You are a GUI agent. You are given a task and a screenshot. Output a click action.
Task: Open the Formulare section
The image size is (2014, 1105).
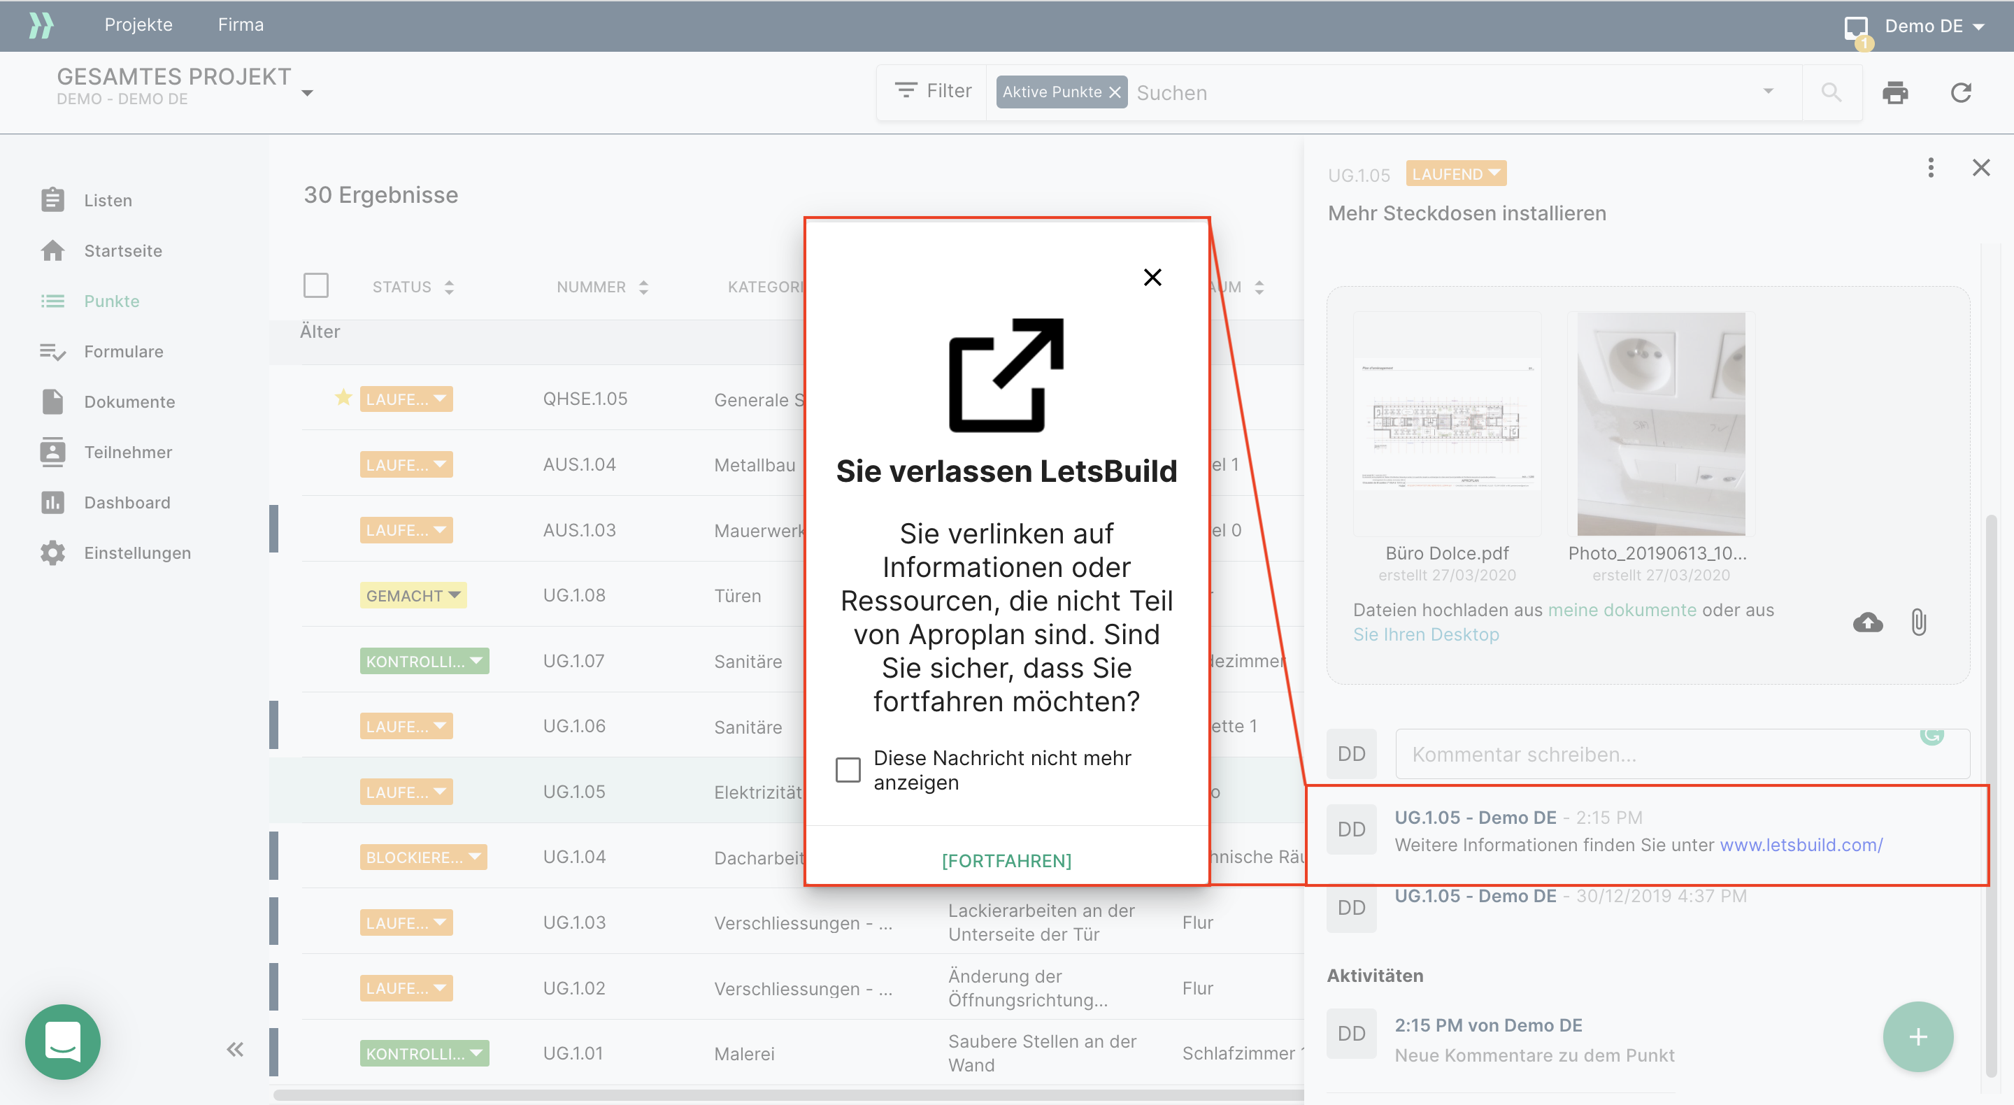[x=101, y=352]
